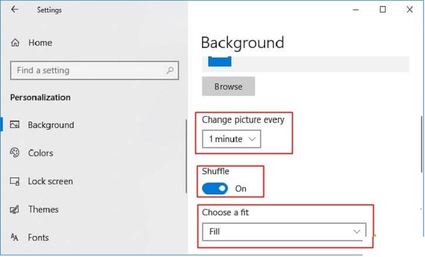Open the 1 minute interval dropdown

point(231,139)
